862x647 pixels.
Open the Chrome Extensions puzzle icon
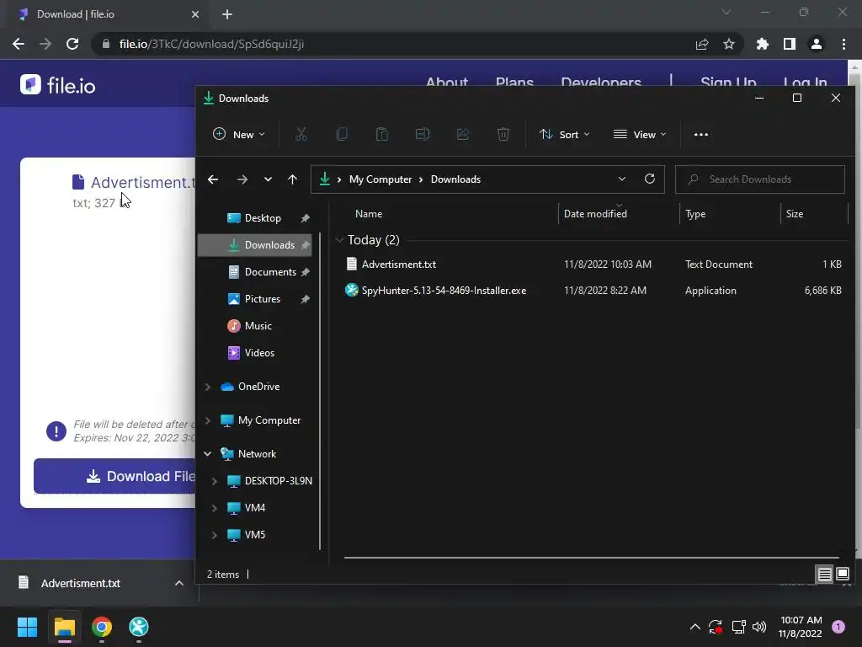[x=763, y=44]
